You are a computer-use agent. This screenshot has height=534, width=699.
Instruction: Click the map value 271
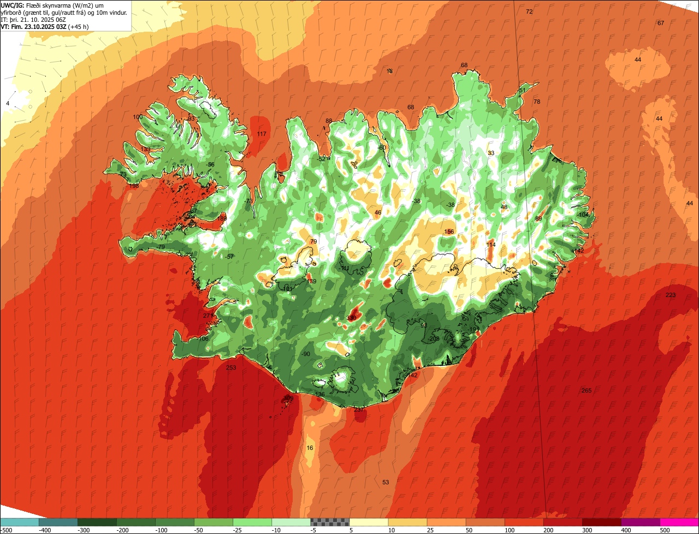point(208,316)
